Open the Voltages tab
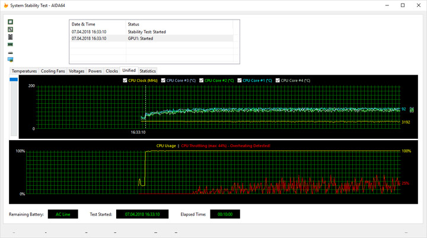The image size is (427, 238). [77, 71]
